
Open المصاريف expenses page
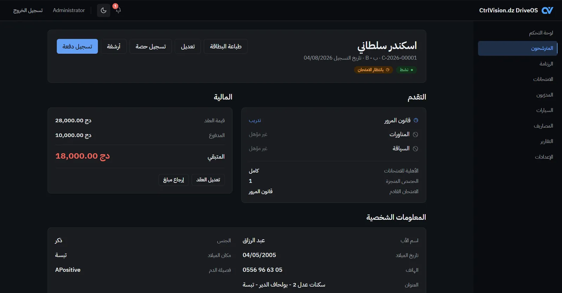518,126
